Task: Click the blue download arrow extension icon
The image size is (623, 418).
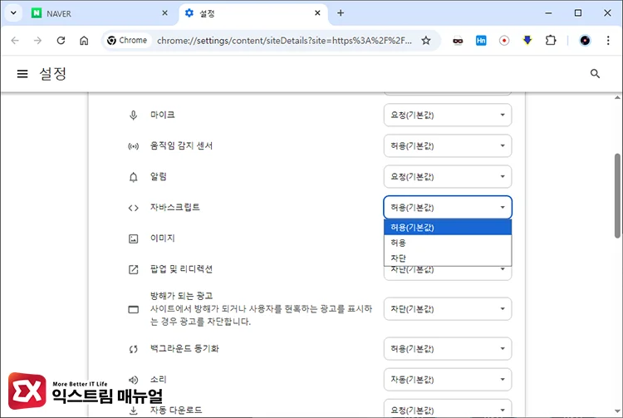Action: (527, 41)
